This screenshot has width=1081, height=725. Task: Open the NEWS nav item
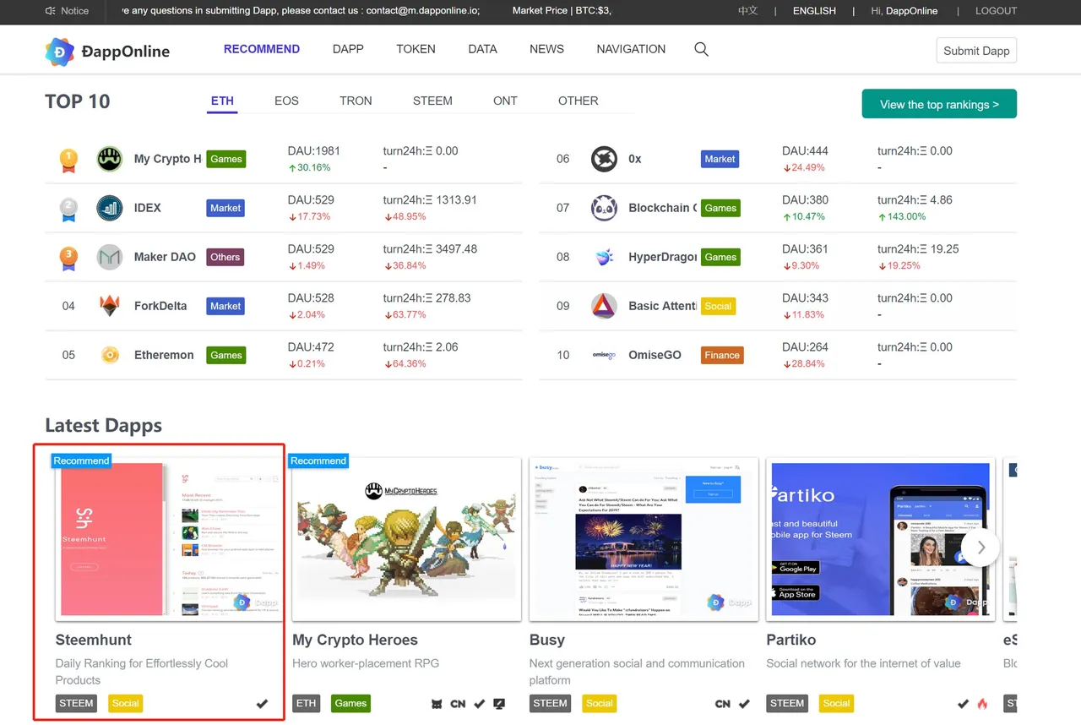[x=546, y=49]
